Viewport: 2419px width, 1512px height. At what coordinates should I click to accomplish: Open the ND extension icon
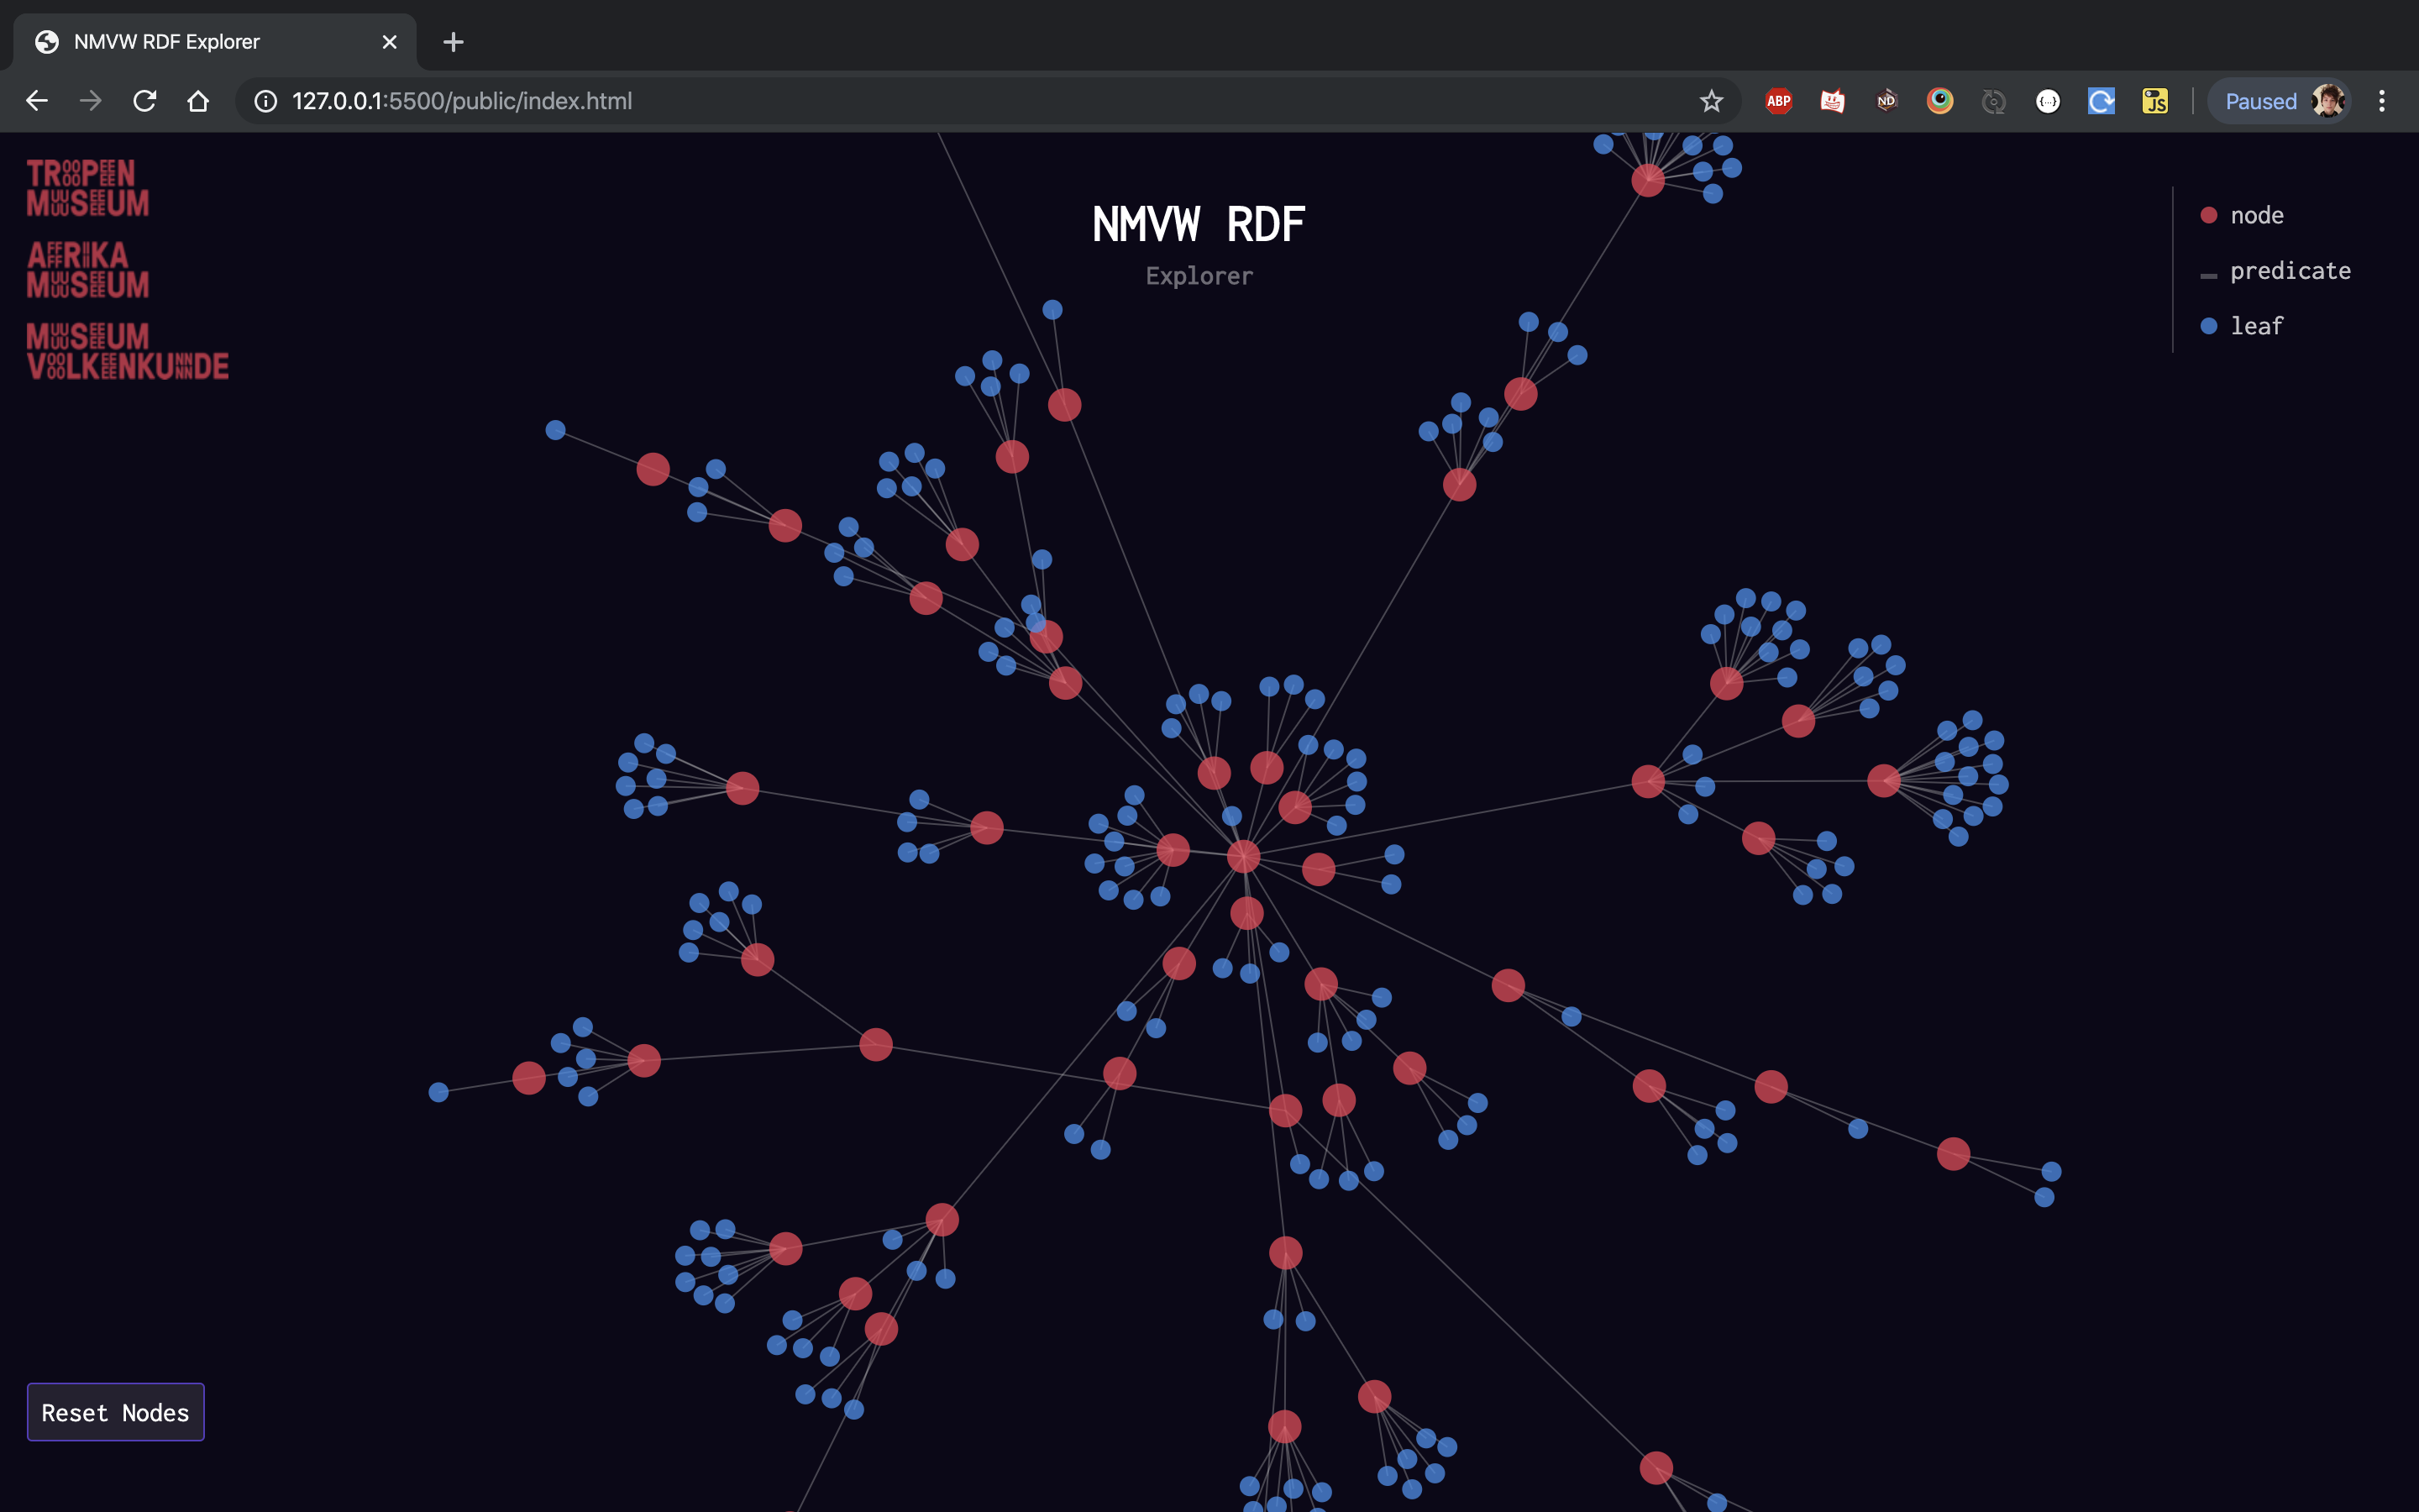point(1886,101)
